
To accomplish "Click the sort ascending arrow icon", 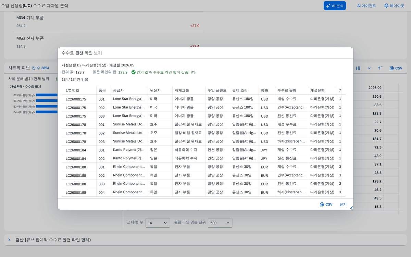I will pos(380,68).
